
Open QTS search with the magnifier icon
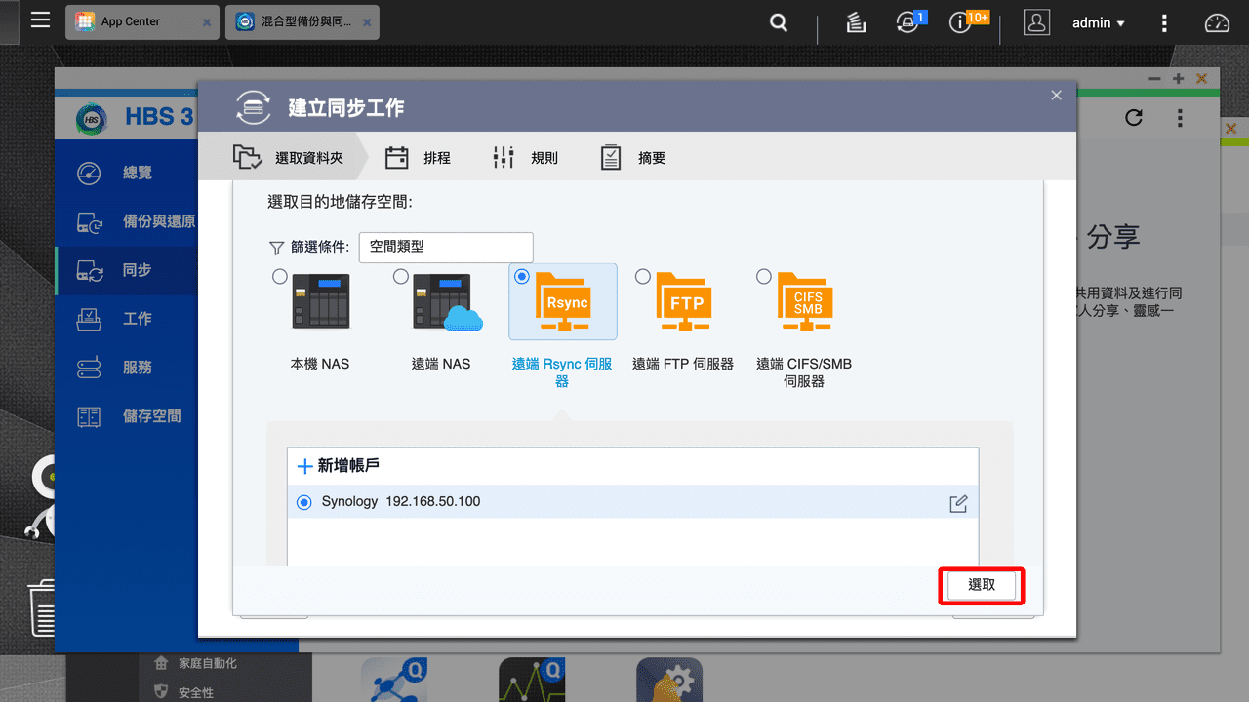coord(778,21)
